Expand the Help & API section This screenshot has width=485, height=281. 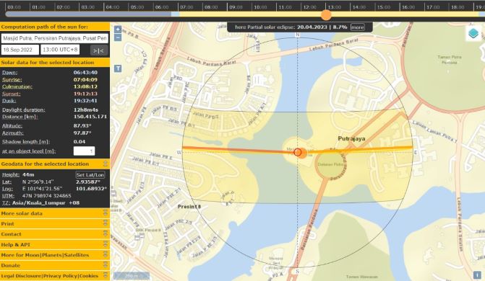pos(55,244)
